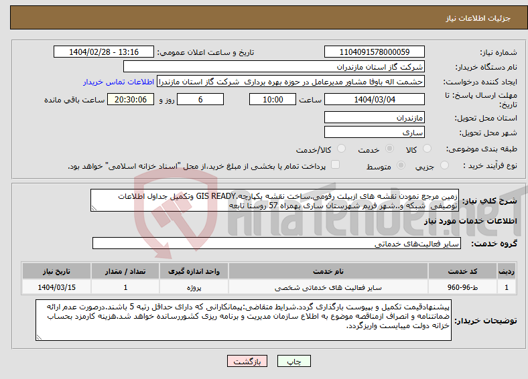Click the label طبقه بندی موضوعی
528x379 pixels.
point(482,149)
